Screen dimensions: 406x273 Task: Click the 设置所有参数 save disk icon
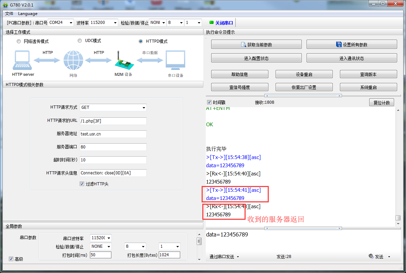[x=339, y=45]
